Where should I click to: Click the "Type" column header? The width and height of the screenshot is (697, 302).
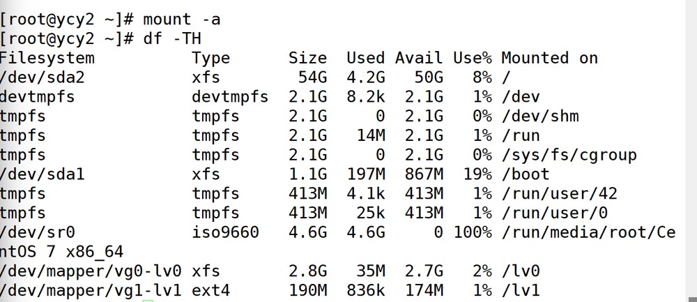pyautogui.click(x=210, y=59)
